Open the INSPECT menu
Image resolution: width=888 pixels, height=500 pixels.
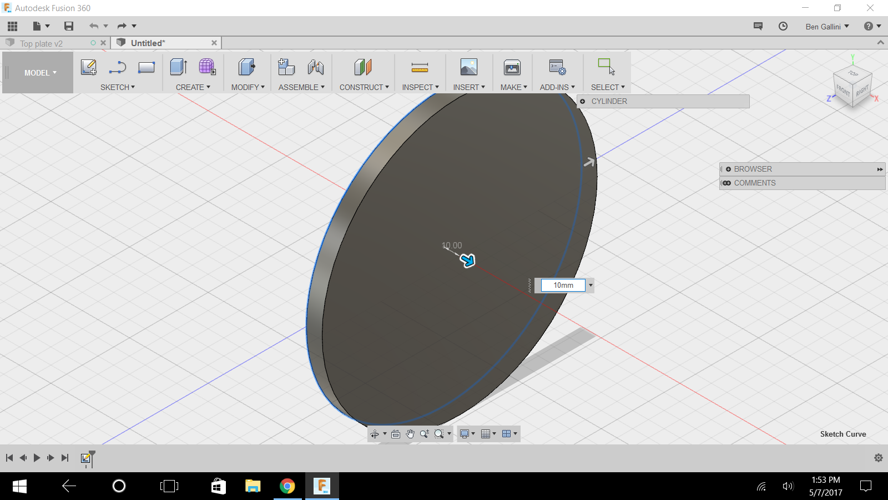420,87
